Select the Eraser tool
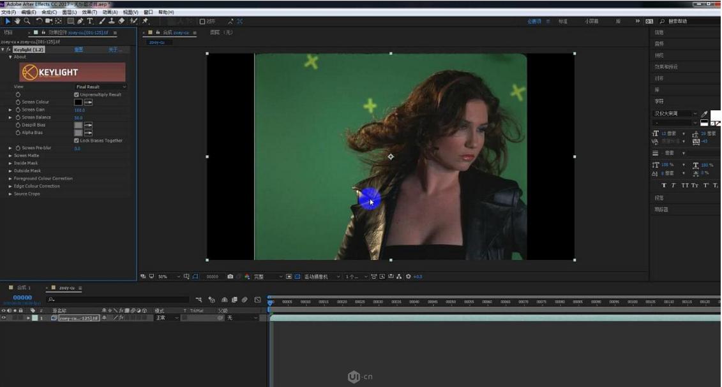 click(121, 21)
